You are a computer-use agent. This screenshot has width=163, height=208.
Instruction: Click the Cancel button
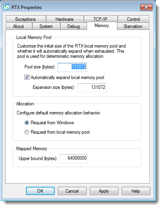[x=72, y=191]
